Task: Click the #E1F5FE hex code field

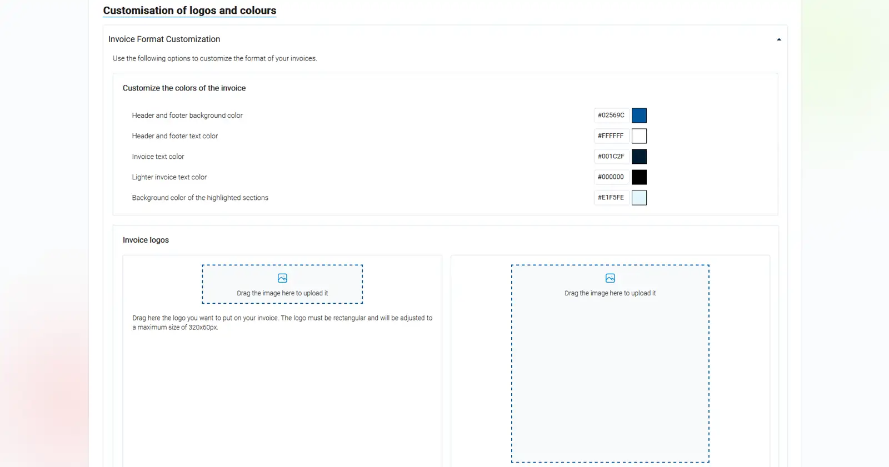Action: (x=611, y=198)
